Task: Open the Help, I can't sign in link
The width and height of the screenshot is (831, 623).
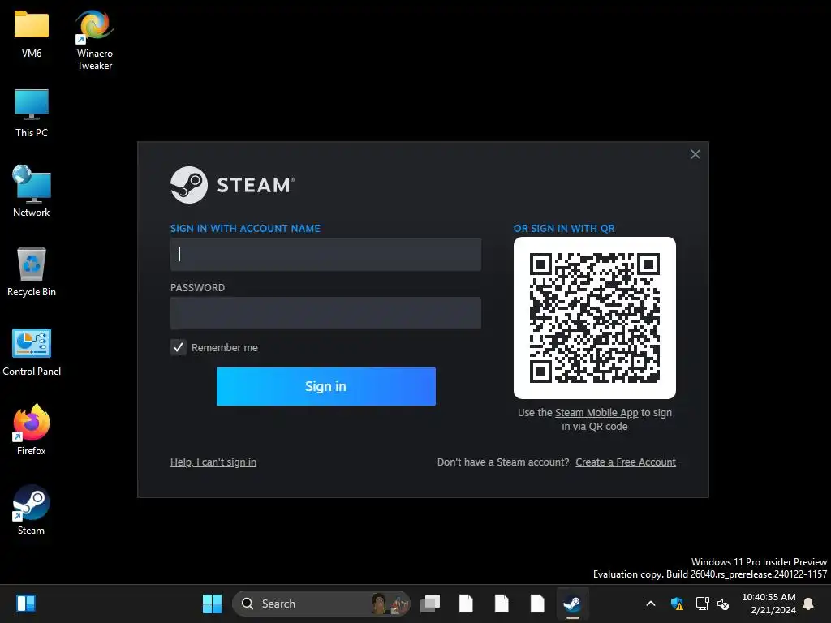Action: (213, 462)
